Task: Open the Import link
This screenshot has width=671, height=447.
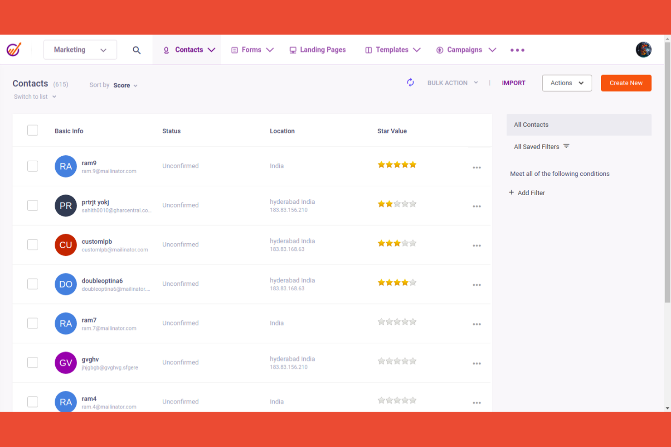Action: pyautogui.click(x=513, y=83)
